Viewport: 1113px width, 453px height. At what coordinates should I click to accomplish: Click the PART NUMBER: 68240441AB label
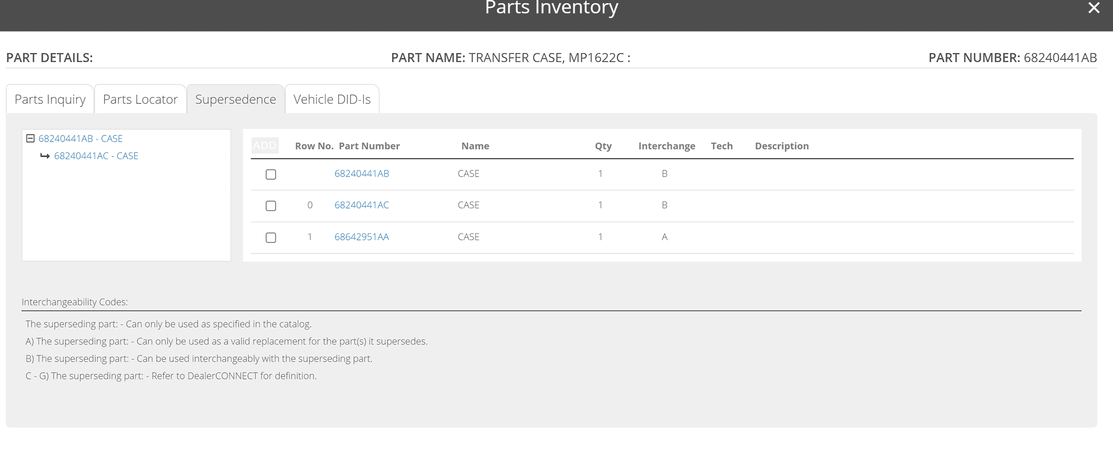[1012, 57]
